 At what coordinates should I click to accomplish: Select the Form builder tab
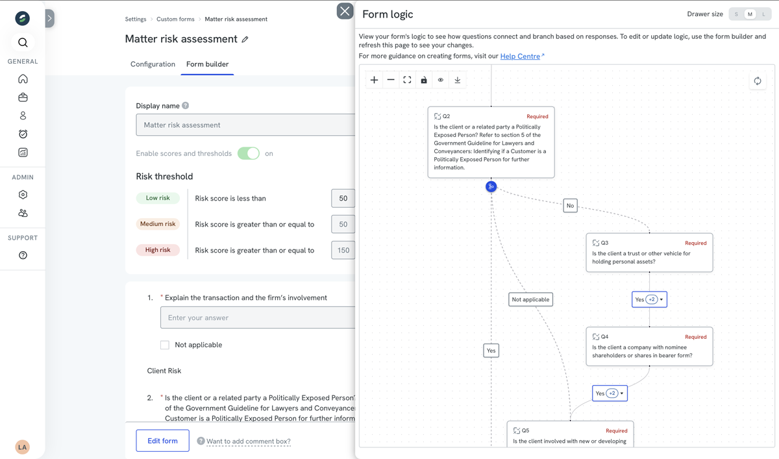click(x=207, y=64)
